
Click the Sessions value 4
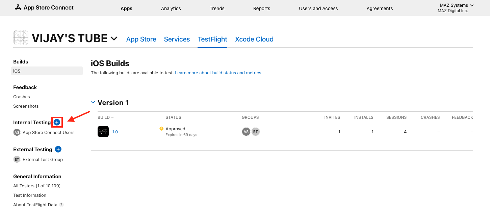click(405, 132)
